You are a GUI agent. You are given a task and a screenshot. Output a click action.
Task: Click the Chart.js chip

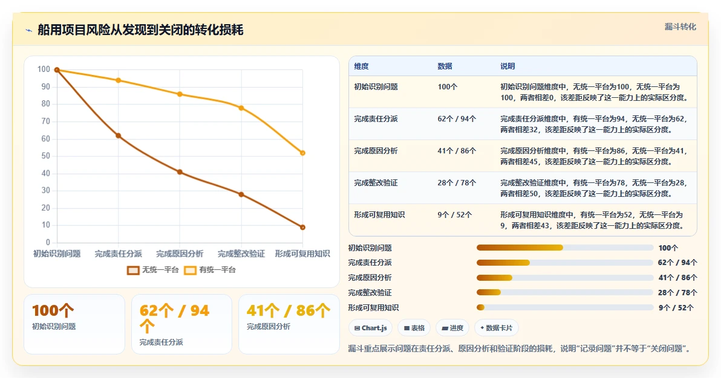coord(371,328)
